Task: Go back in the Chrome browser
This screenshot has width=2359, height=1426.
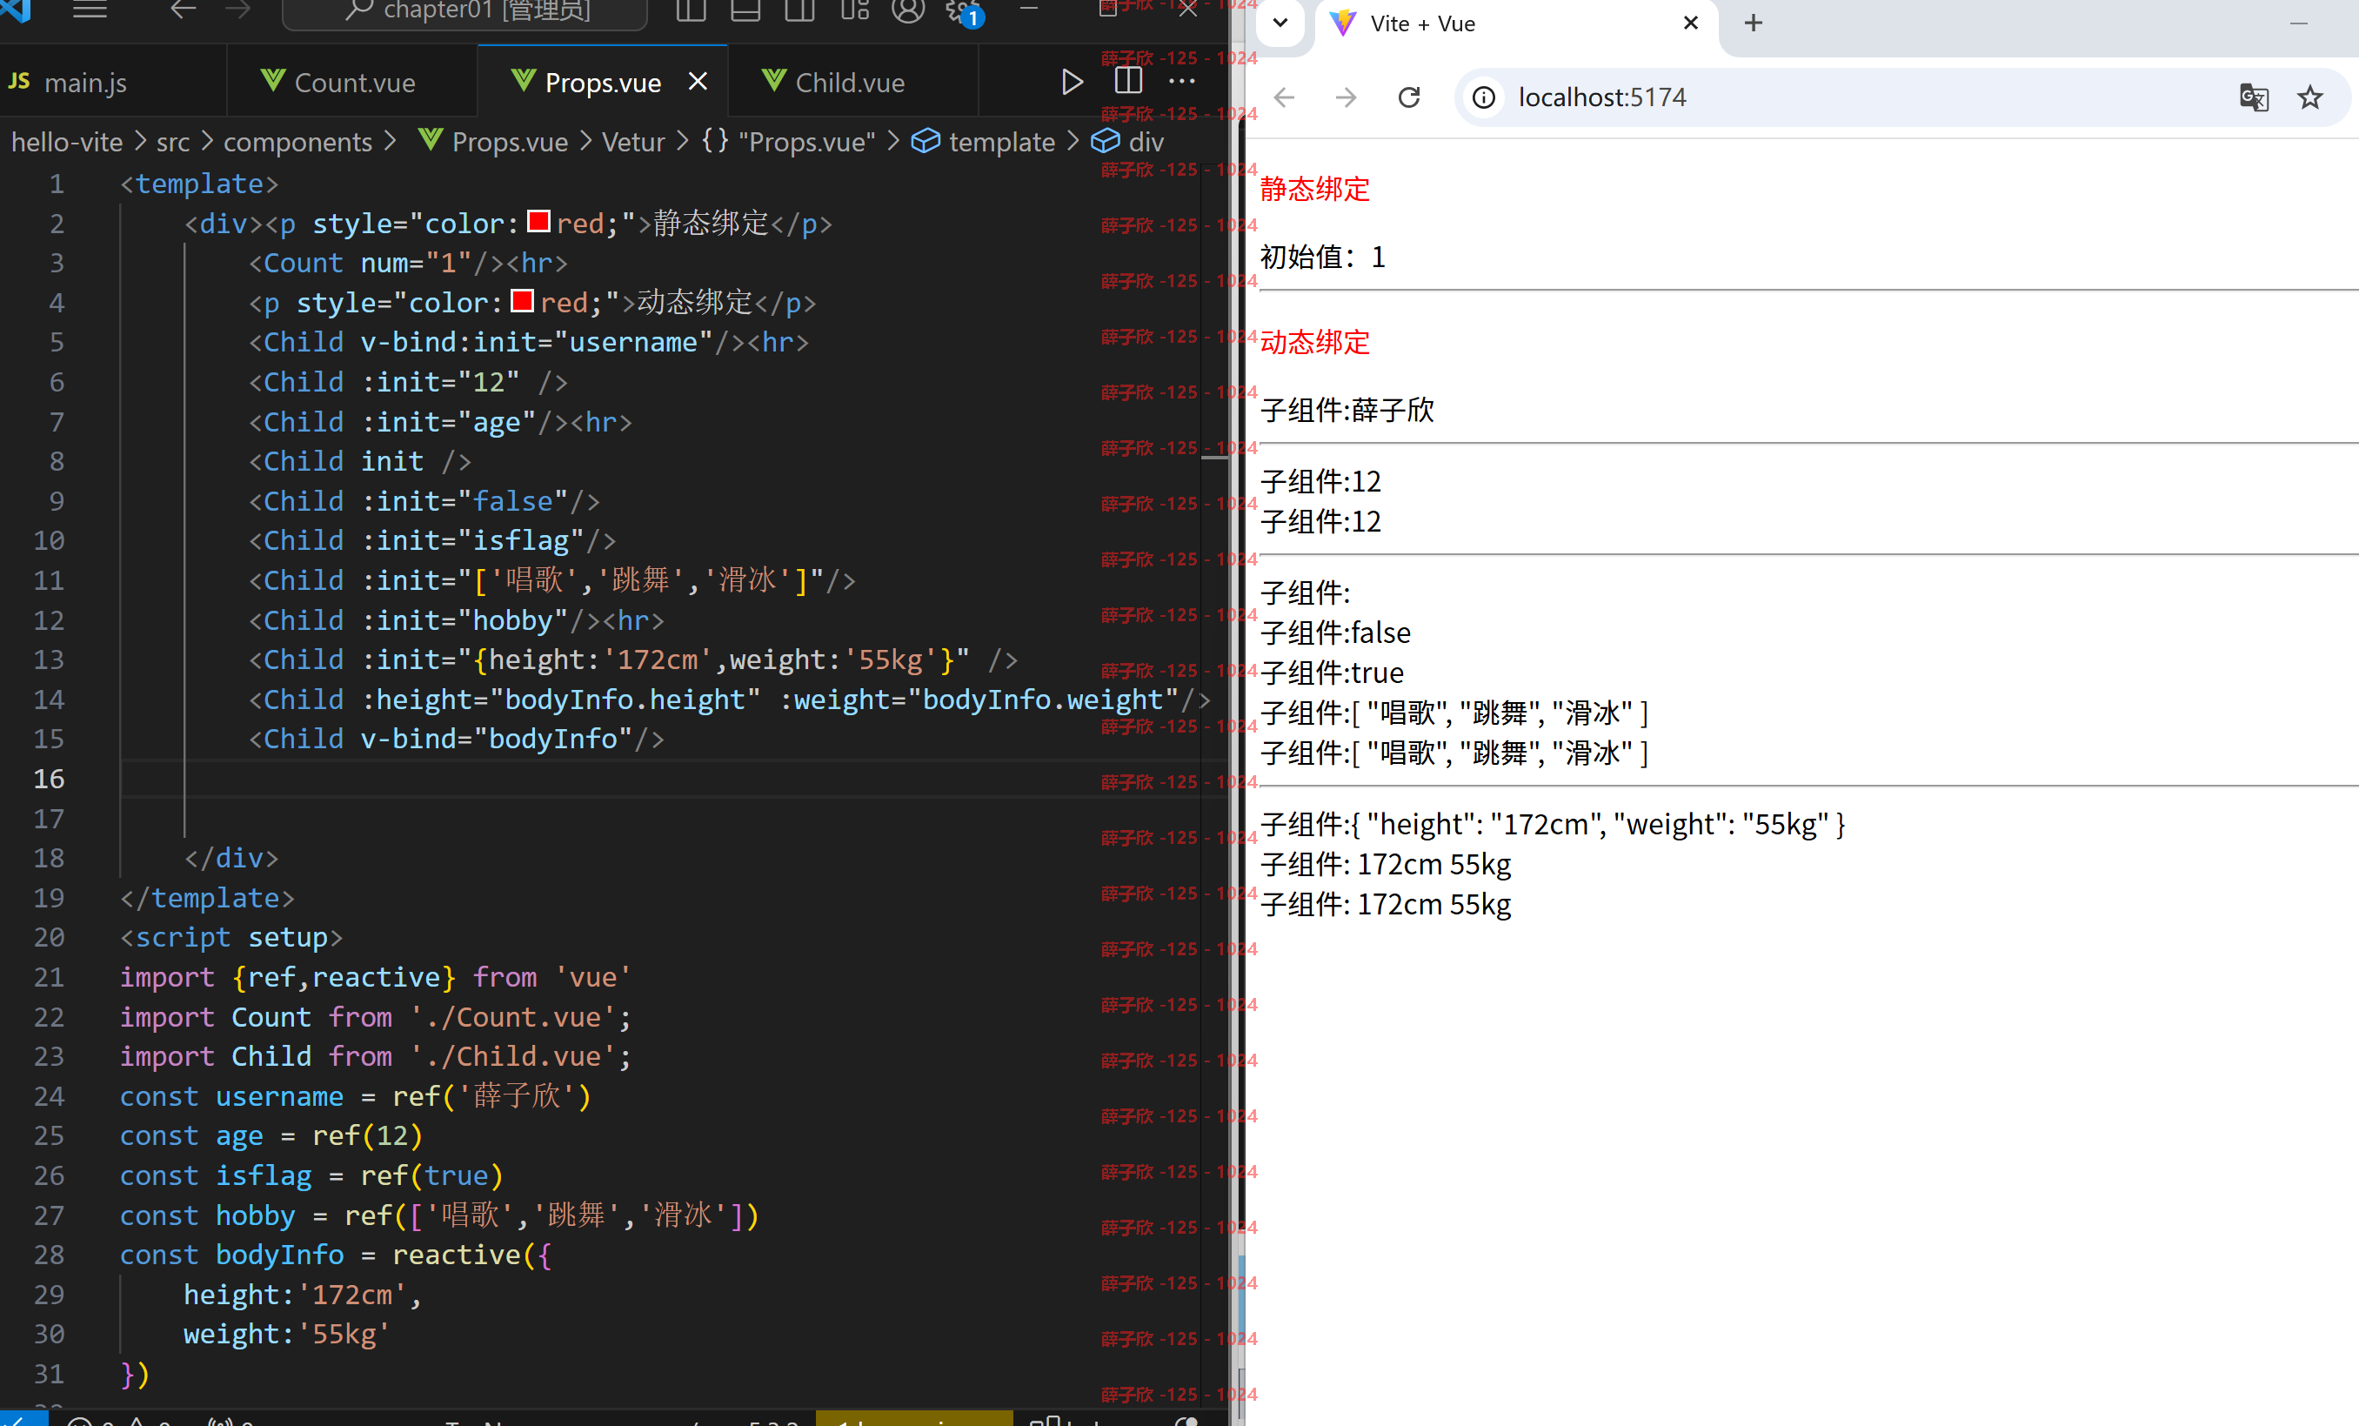Action: (x=1285, y=97)
